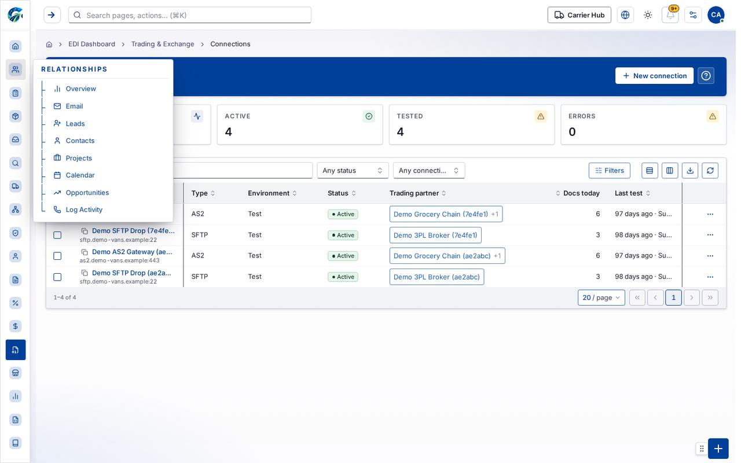
Task: Open Opportunities in Relationships menu
Action: pyautogui.click(x=87, y=193)
